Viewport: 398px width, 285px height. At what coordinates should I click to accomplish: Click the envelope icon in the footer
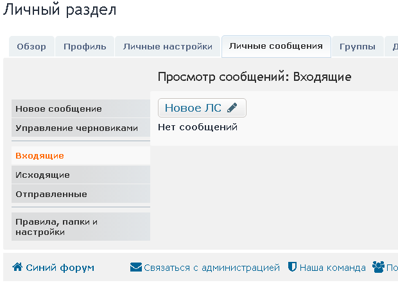point(135,267)
